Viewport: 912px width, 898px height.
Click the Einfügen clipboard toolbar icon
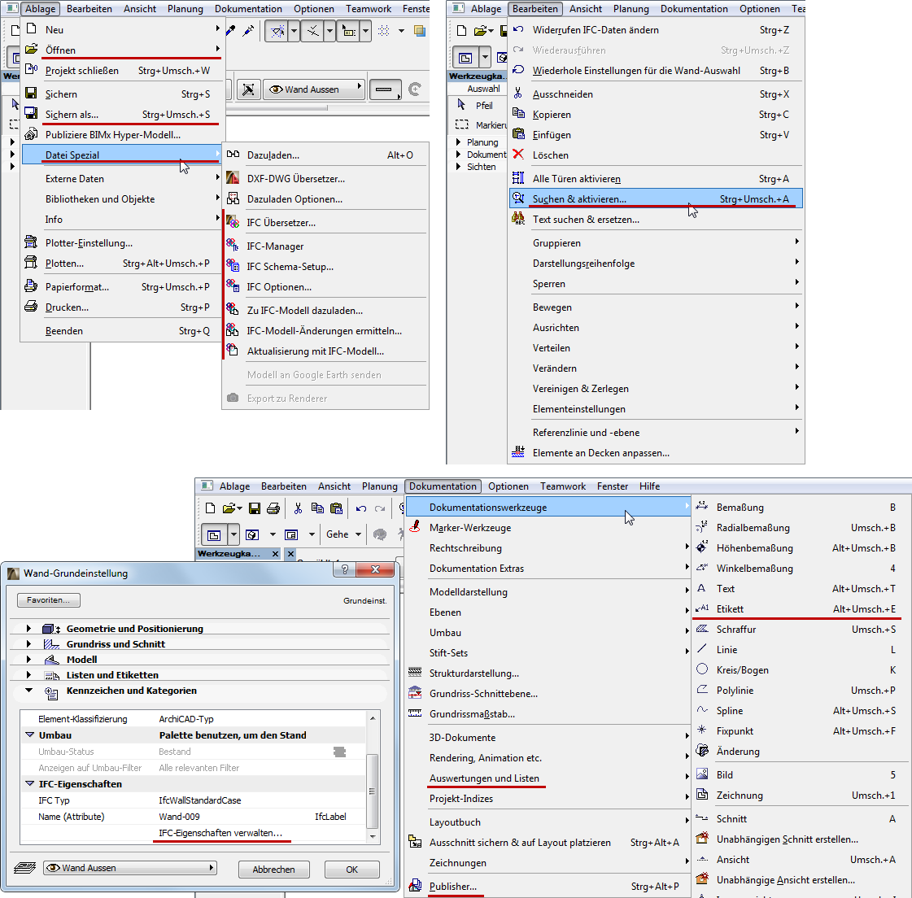click(x=337, y=508)
